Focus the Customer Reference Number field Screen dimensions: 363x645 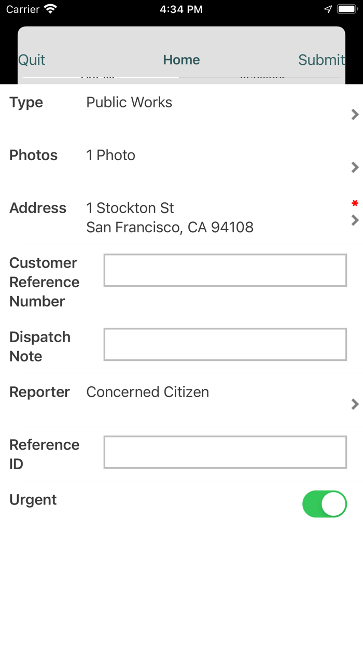[225, 270]
